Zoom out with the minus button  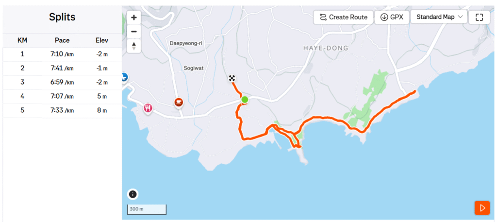pyautogui.click(x=134, y=32)
